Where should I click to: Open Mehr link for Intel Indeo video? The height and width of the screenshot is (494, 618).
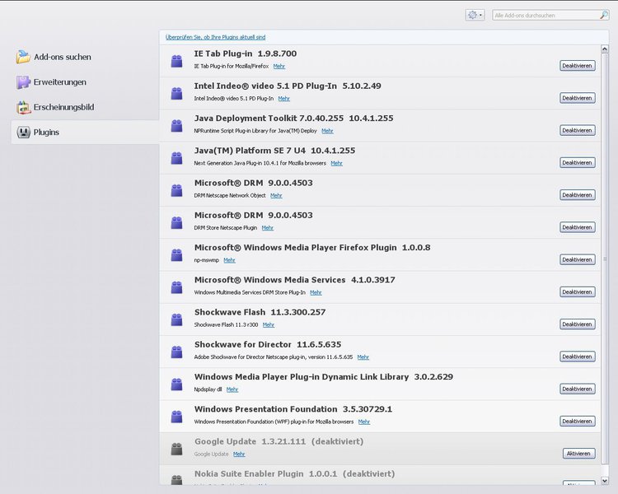click(283, 99)
